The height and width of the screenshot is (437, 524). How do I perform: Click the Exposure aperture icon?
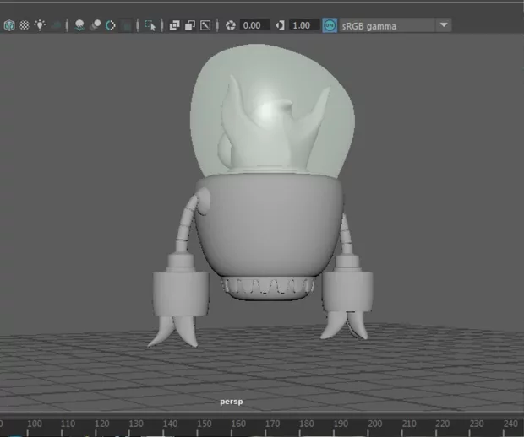(x=231, y=25)
